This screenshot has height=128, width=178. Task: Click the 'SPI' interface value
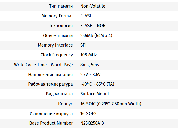point(83,45)
